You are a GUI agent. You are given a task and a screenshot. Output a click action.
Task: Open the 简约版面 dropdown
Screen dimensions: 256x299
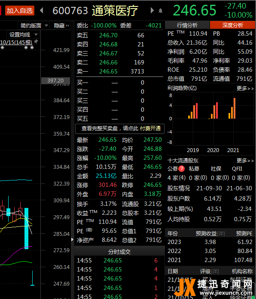click(34, 25)
